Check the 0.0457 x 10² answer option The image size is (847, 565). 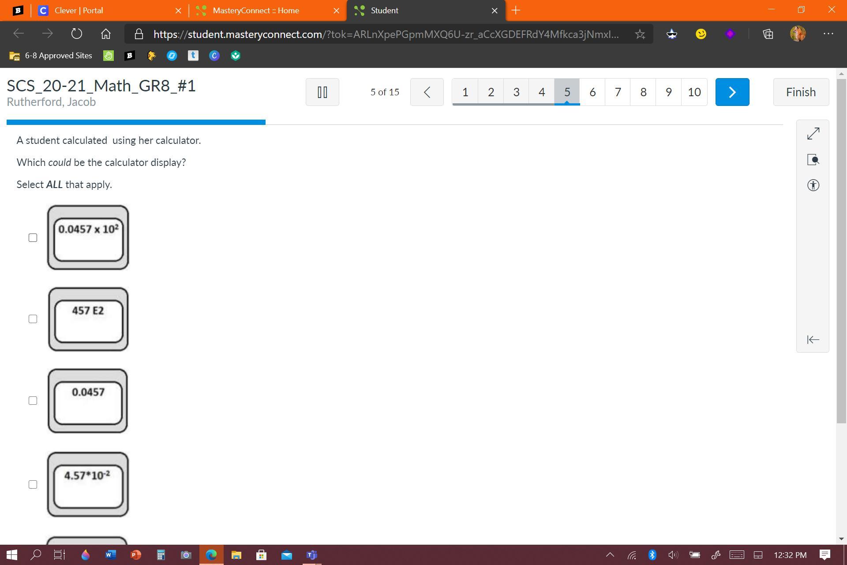pos(33,238)
